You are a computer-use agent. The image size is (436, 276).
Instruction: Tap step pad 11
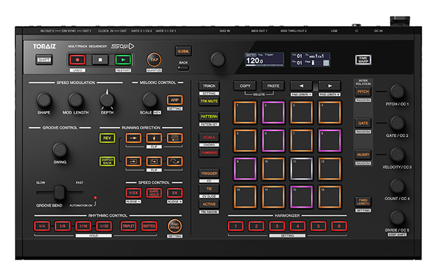pos(301,168)
